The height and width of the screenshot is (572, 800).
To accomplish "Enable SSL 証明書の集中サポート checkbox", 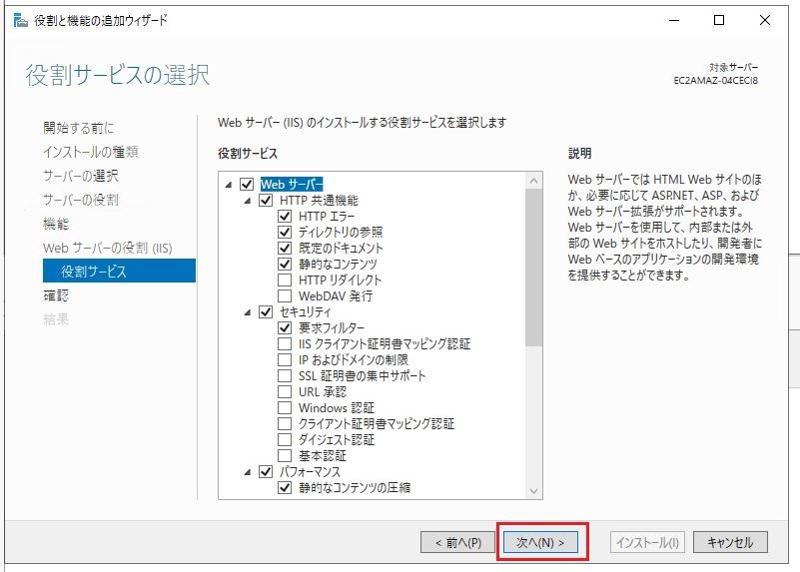I will 285,375.
